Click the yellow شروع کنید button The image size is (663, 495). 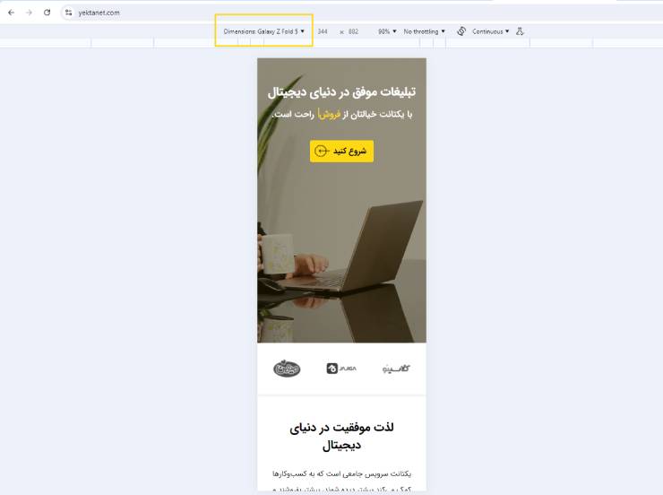[x=341, y=151]
